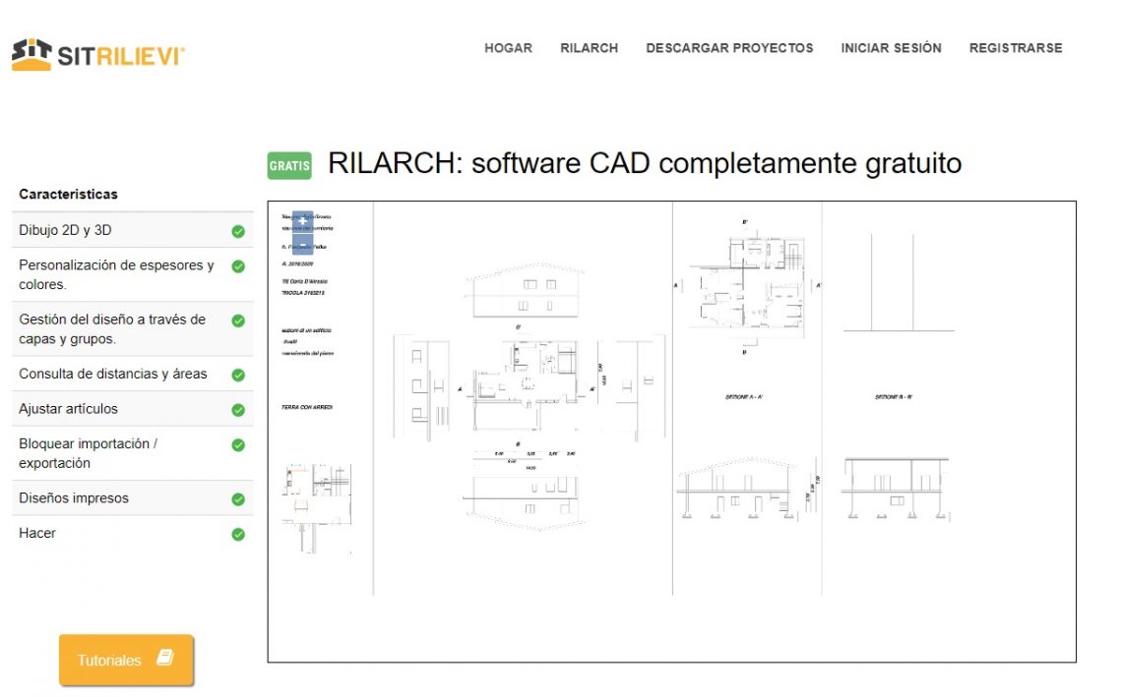Open DESCARGAR PROYECTOS in the top menu

(729, 48)
